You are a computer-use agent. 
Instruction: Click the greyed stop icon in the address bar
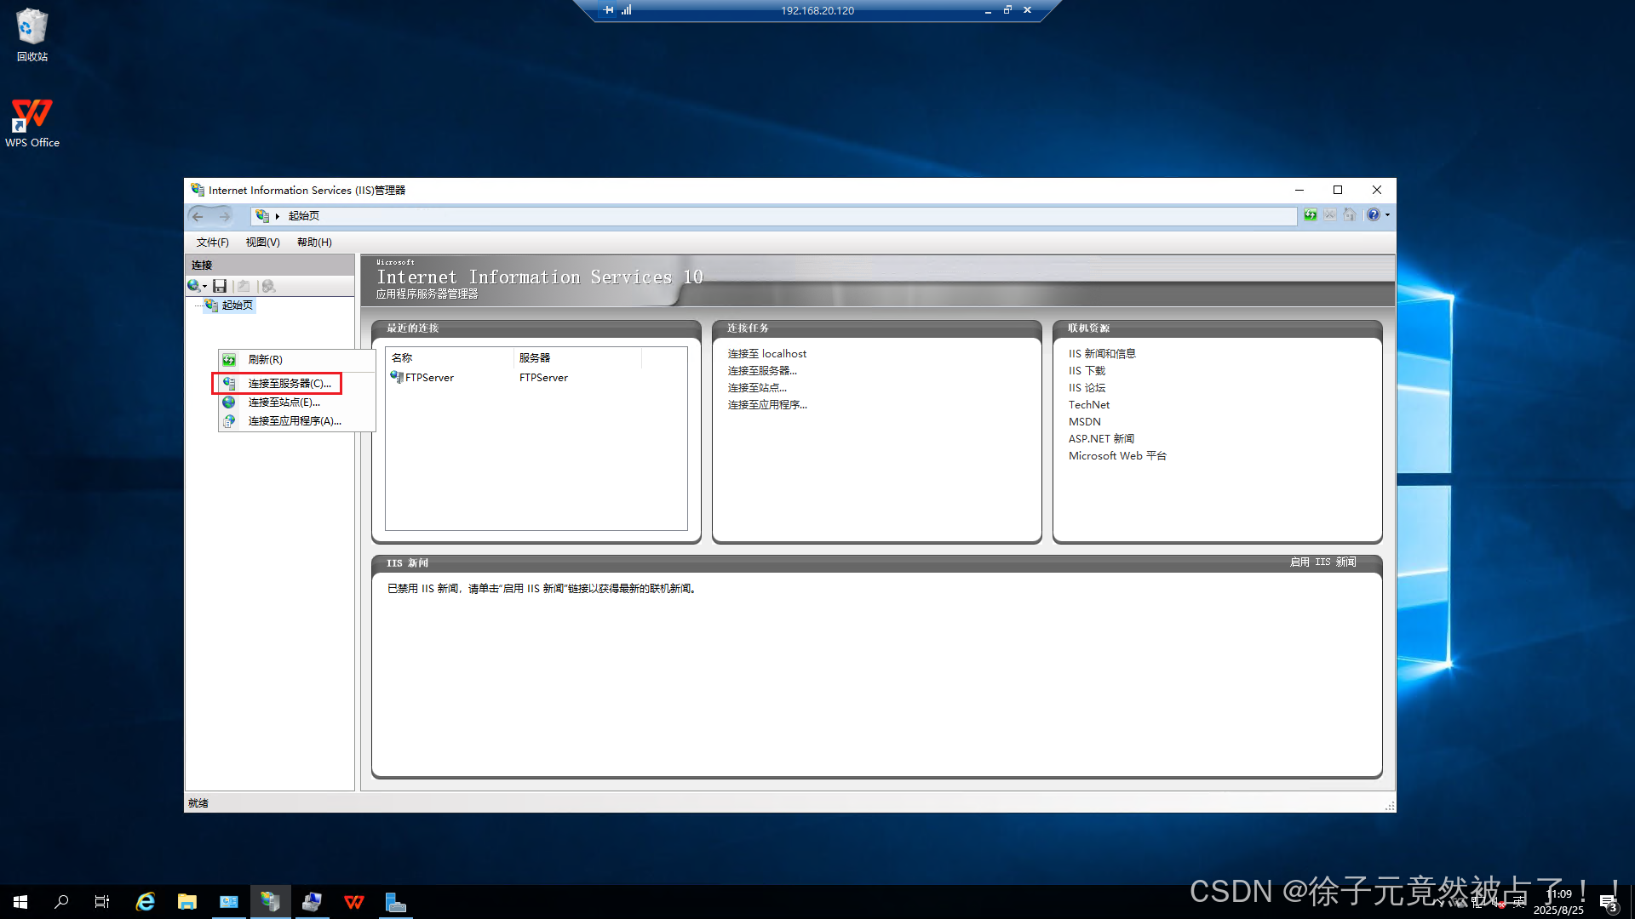coord(1329,215)
